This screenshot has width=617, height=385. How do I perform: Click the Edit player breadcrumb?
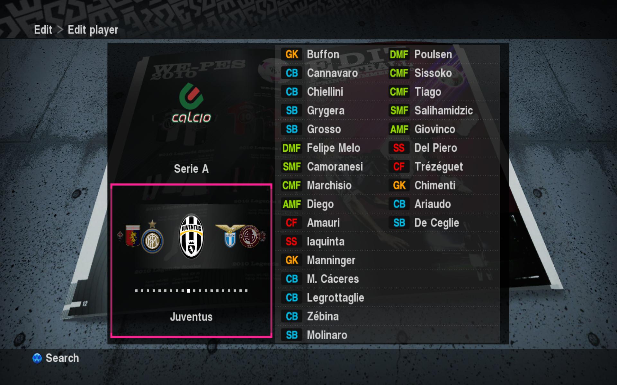(93, 30)
